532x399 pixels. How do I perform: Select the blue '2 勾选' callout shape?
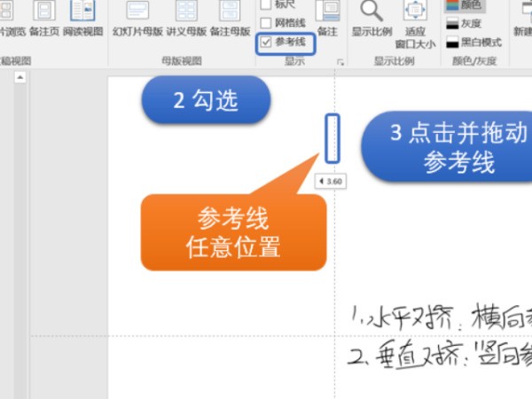point(206,99)
